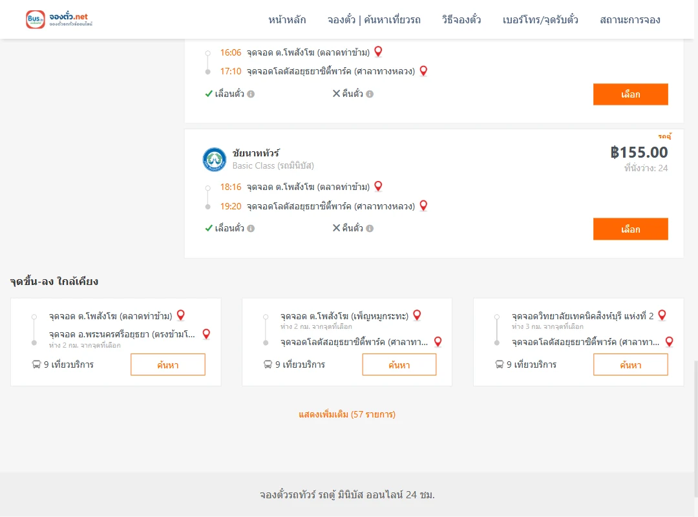Show more nearby routes (57 รายการ)
The width and height of the screenshot is (698, 517).
347,414
